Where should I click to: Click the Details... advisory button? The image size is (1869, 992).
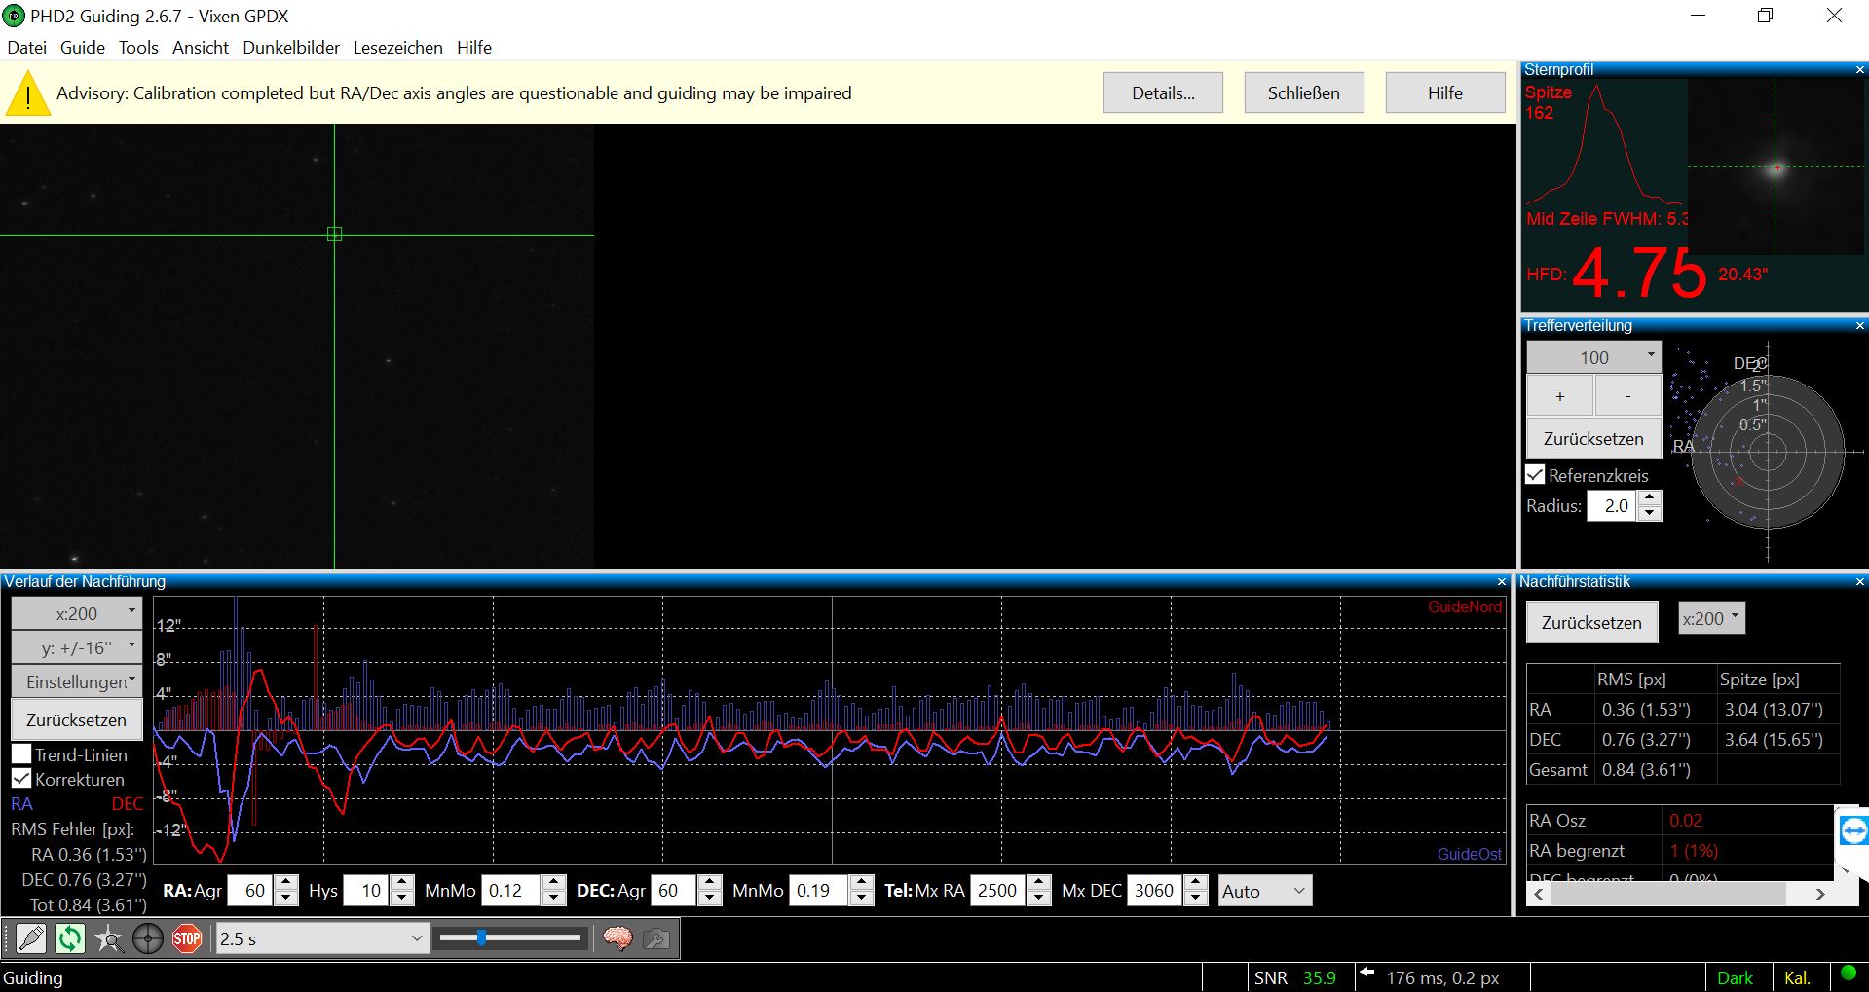pyautogui.click(x=1163, y=93)
